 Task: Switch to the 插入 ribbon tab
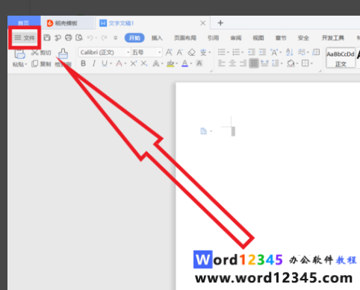point(157,38)
